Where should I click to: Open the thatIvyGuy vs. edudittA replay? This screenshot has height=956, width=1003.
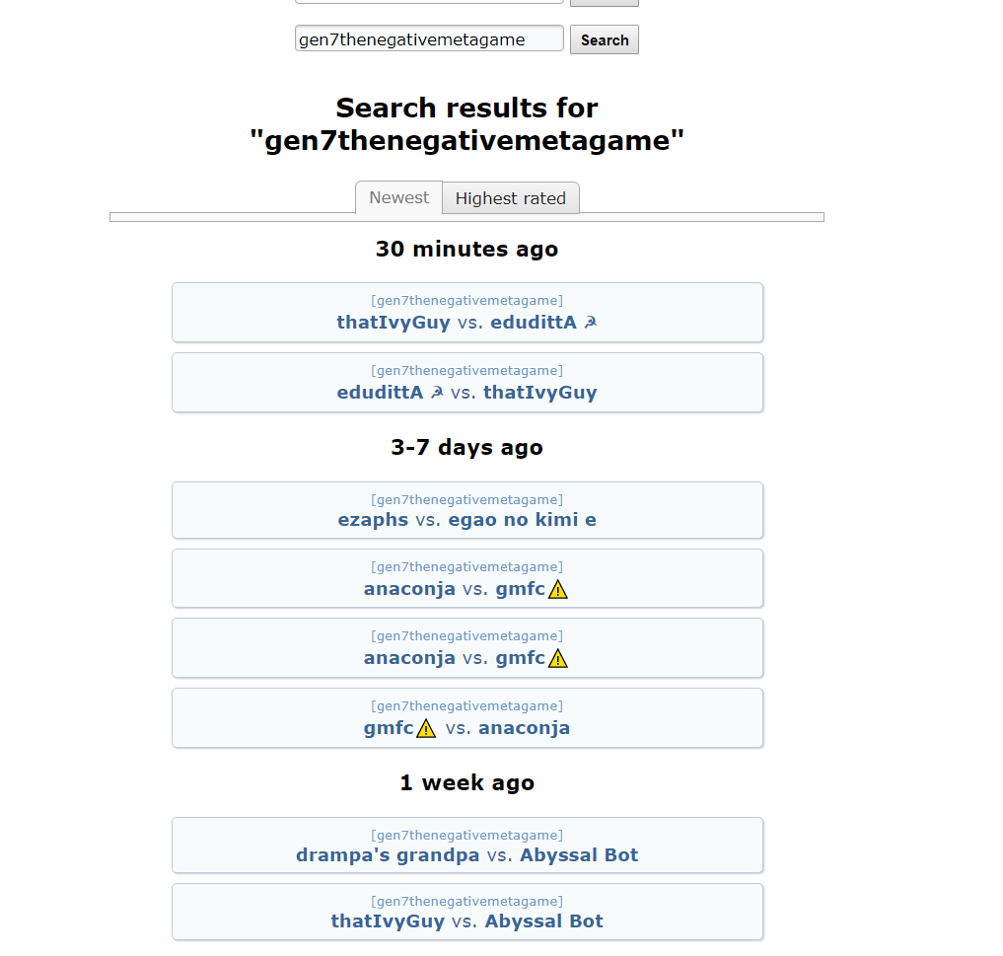(466, 313)
